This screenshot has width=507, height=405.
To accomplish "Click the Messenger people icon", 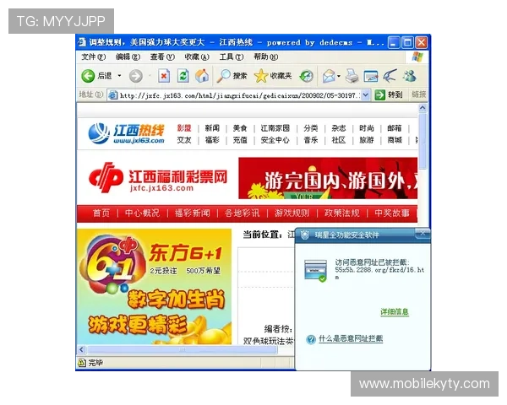I will (x=409, y=76).
